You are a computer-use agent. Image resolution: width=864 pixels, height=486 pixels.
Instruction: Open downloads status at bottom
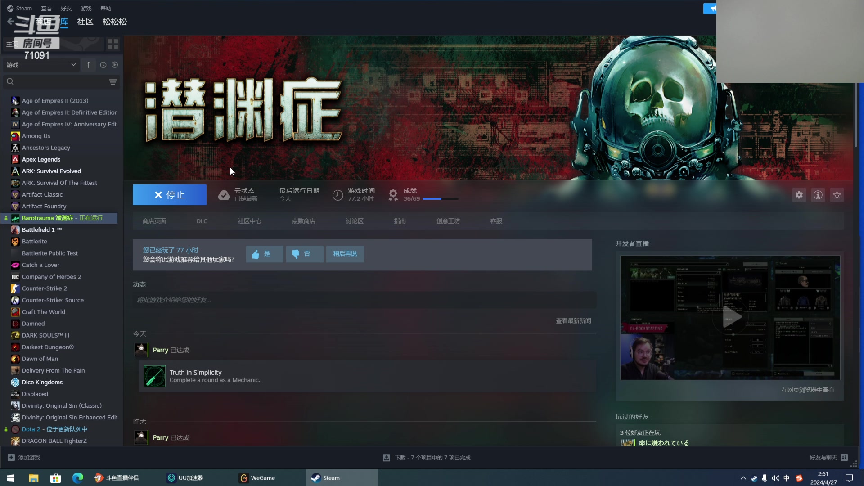pos(427,458)
